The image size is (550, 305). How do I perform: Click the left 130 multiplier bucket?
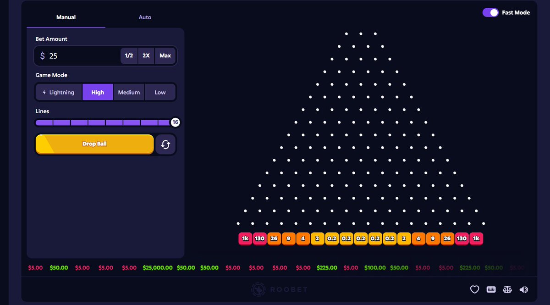pyautogui.click(x=260, y=238)
